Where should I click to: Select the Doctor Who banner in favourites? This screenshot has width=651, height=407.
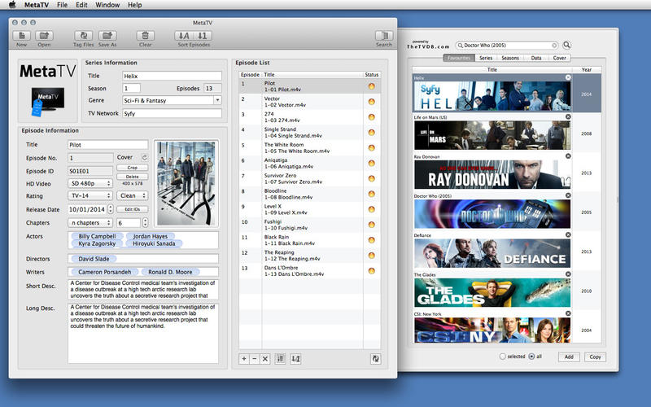[x=492, y=214]
